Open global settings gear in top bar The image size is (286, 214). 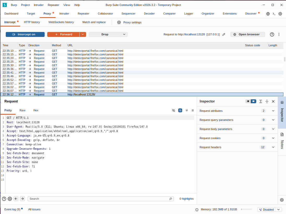coord(280,14)
